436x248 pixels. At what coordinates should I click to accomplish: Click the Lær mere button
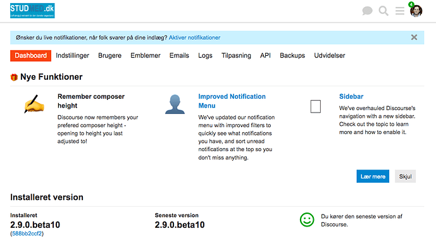373,177
